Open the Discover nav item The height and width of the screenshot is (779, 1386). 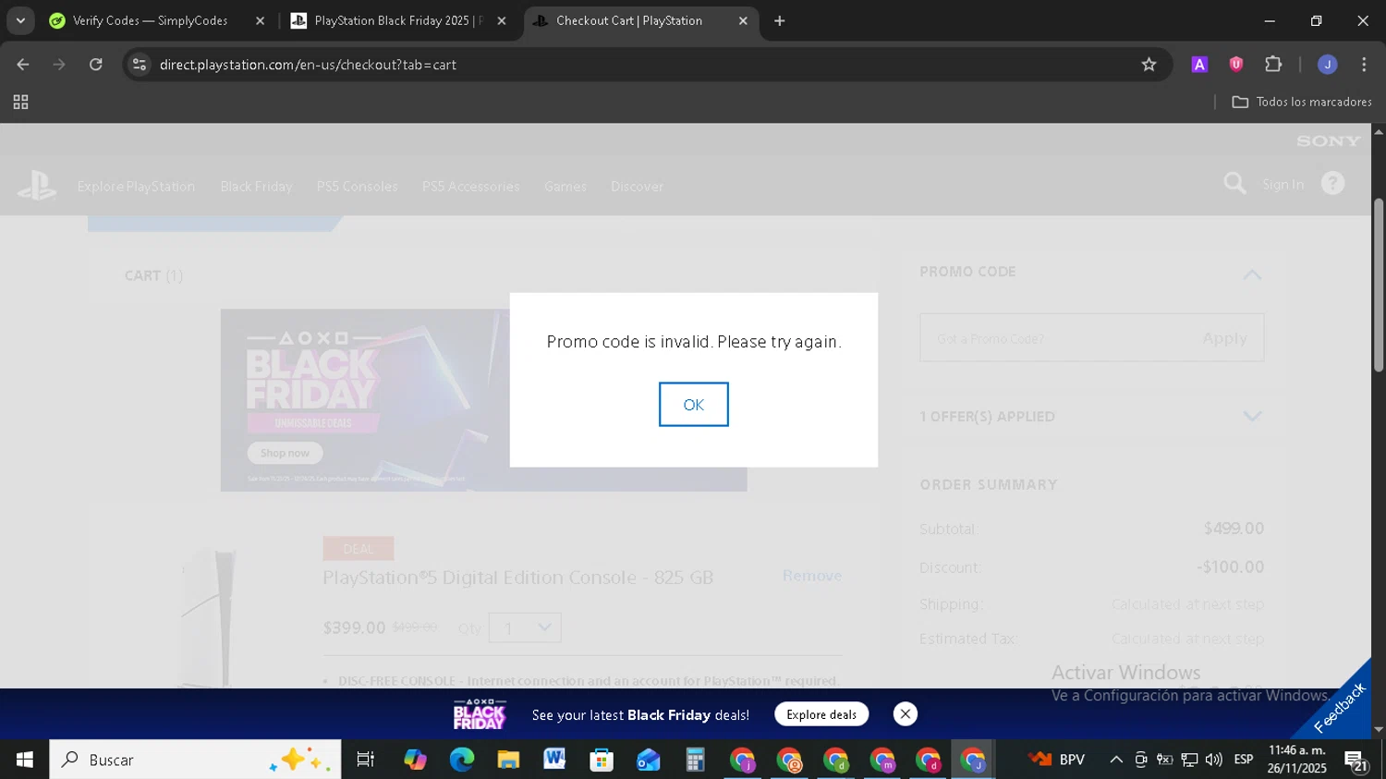(x=637, y=187)
